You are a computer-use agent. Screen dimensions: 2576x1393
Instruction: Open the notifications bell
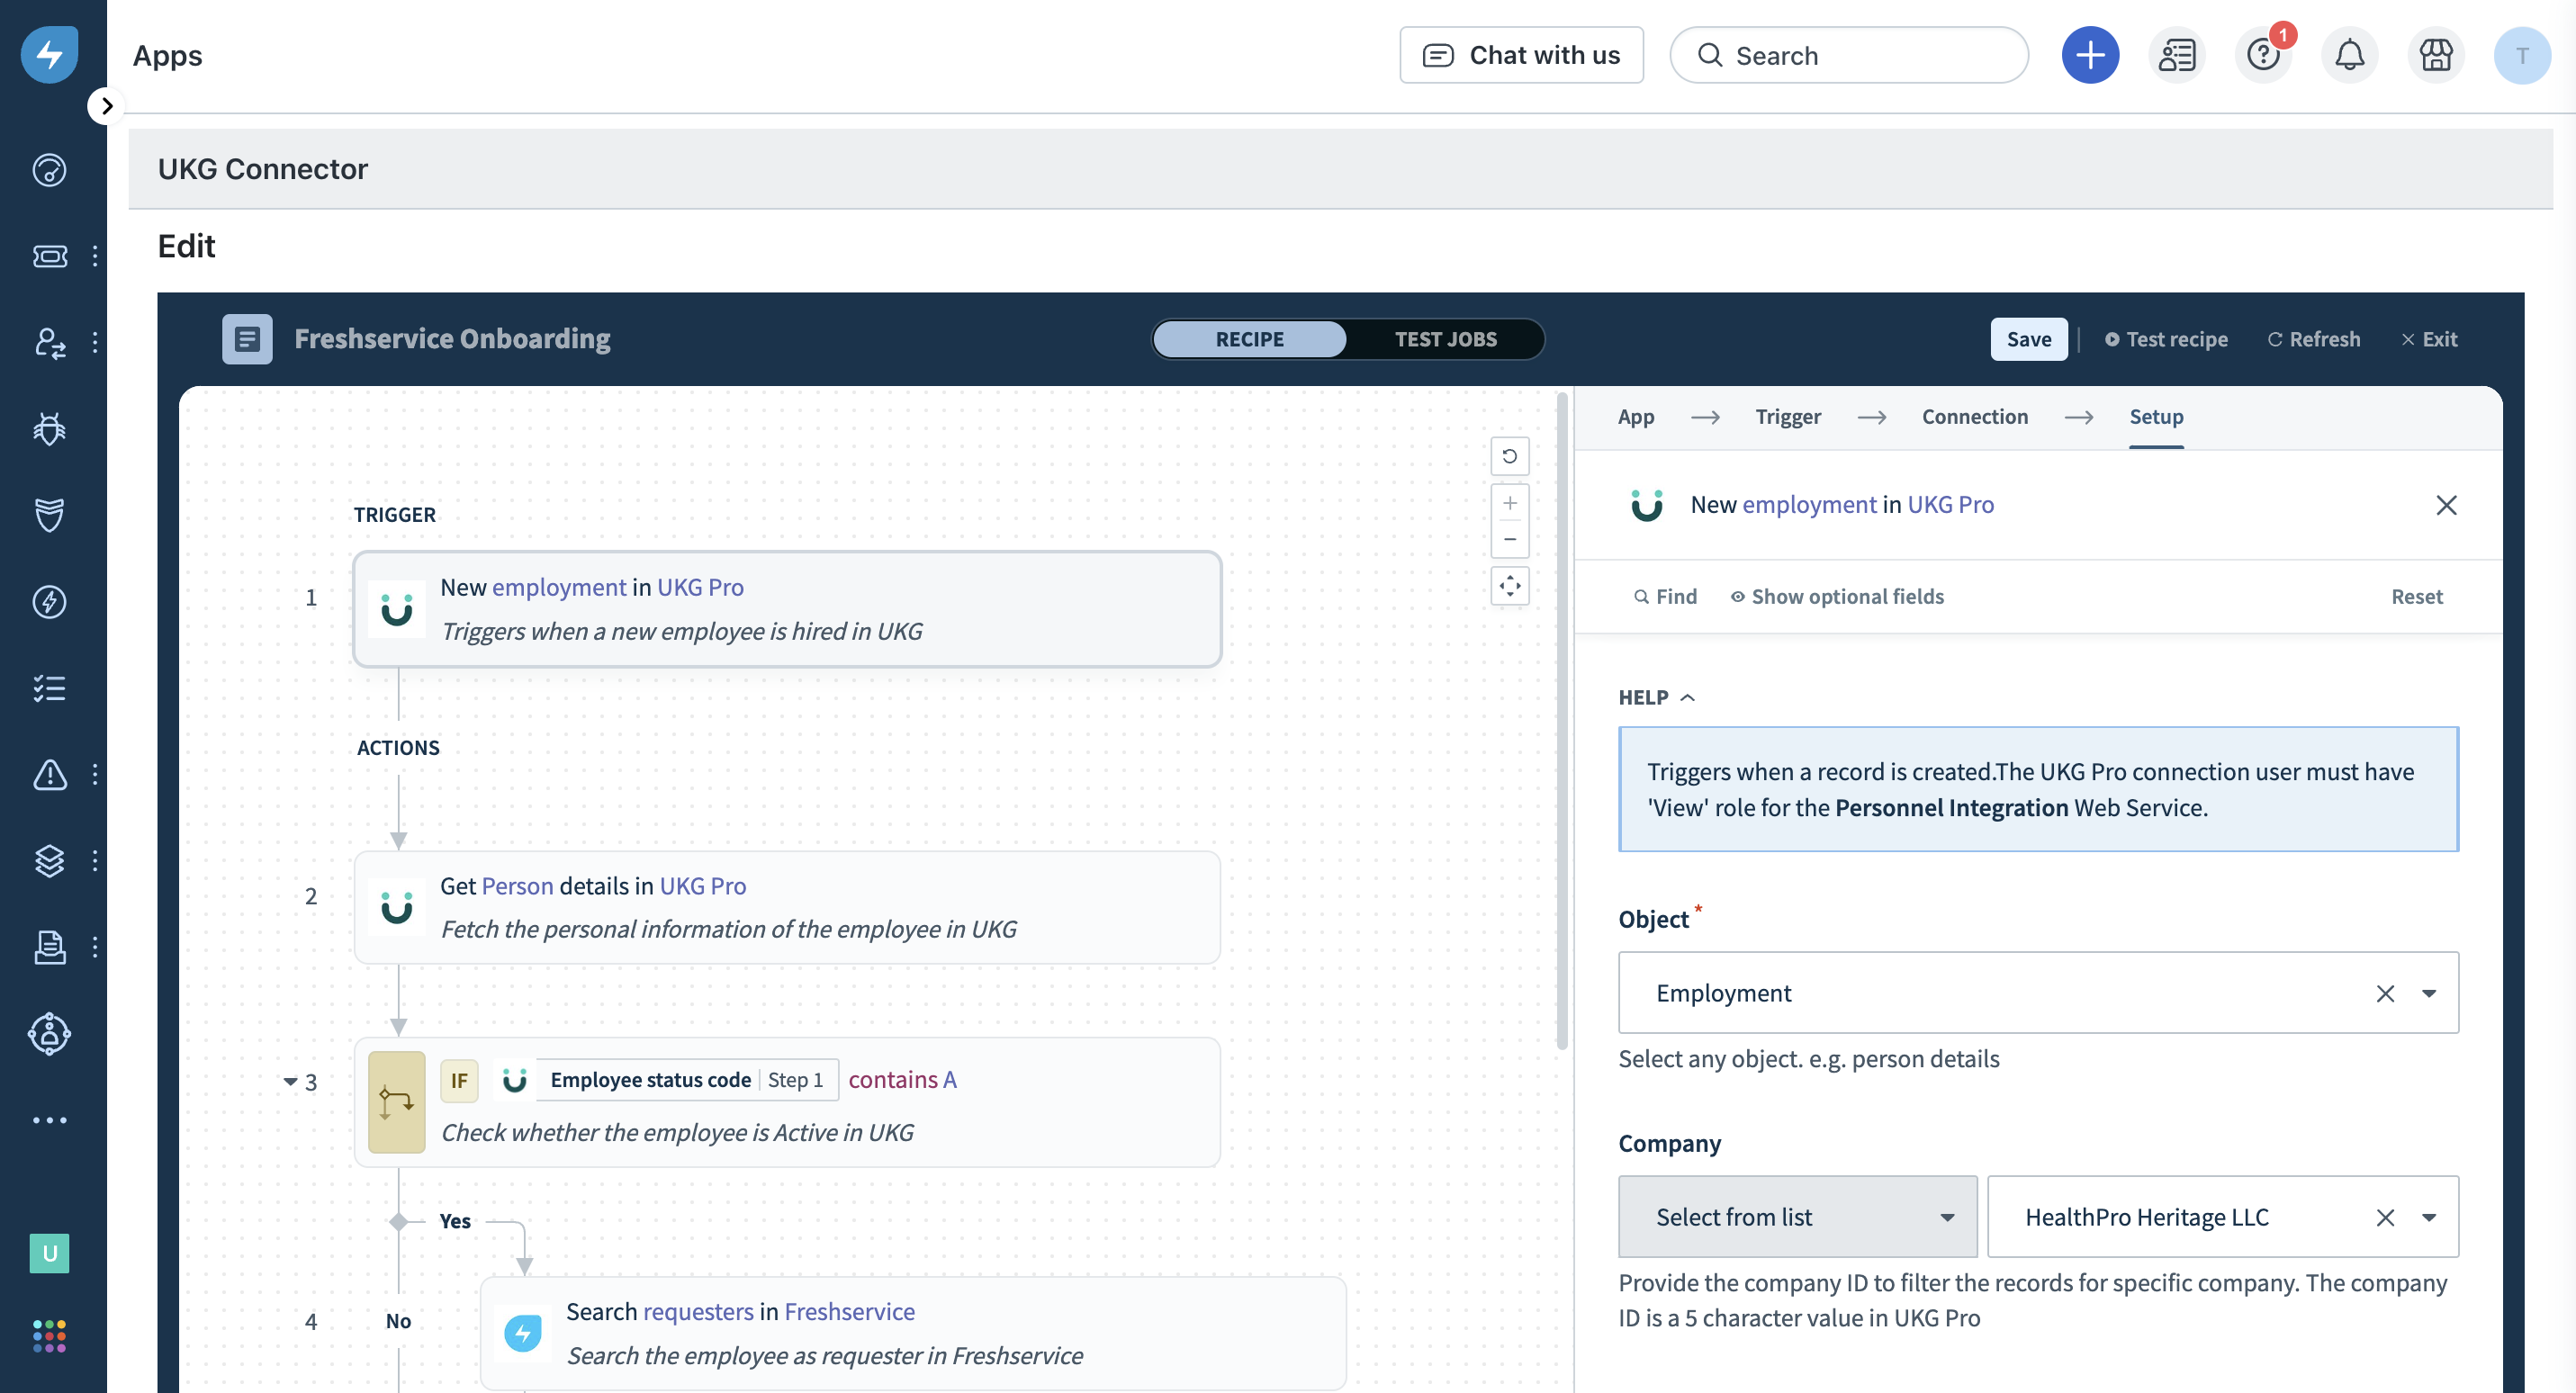(2349, 55)
